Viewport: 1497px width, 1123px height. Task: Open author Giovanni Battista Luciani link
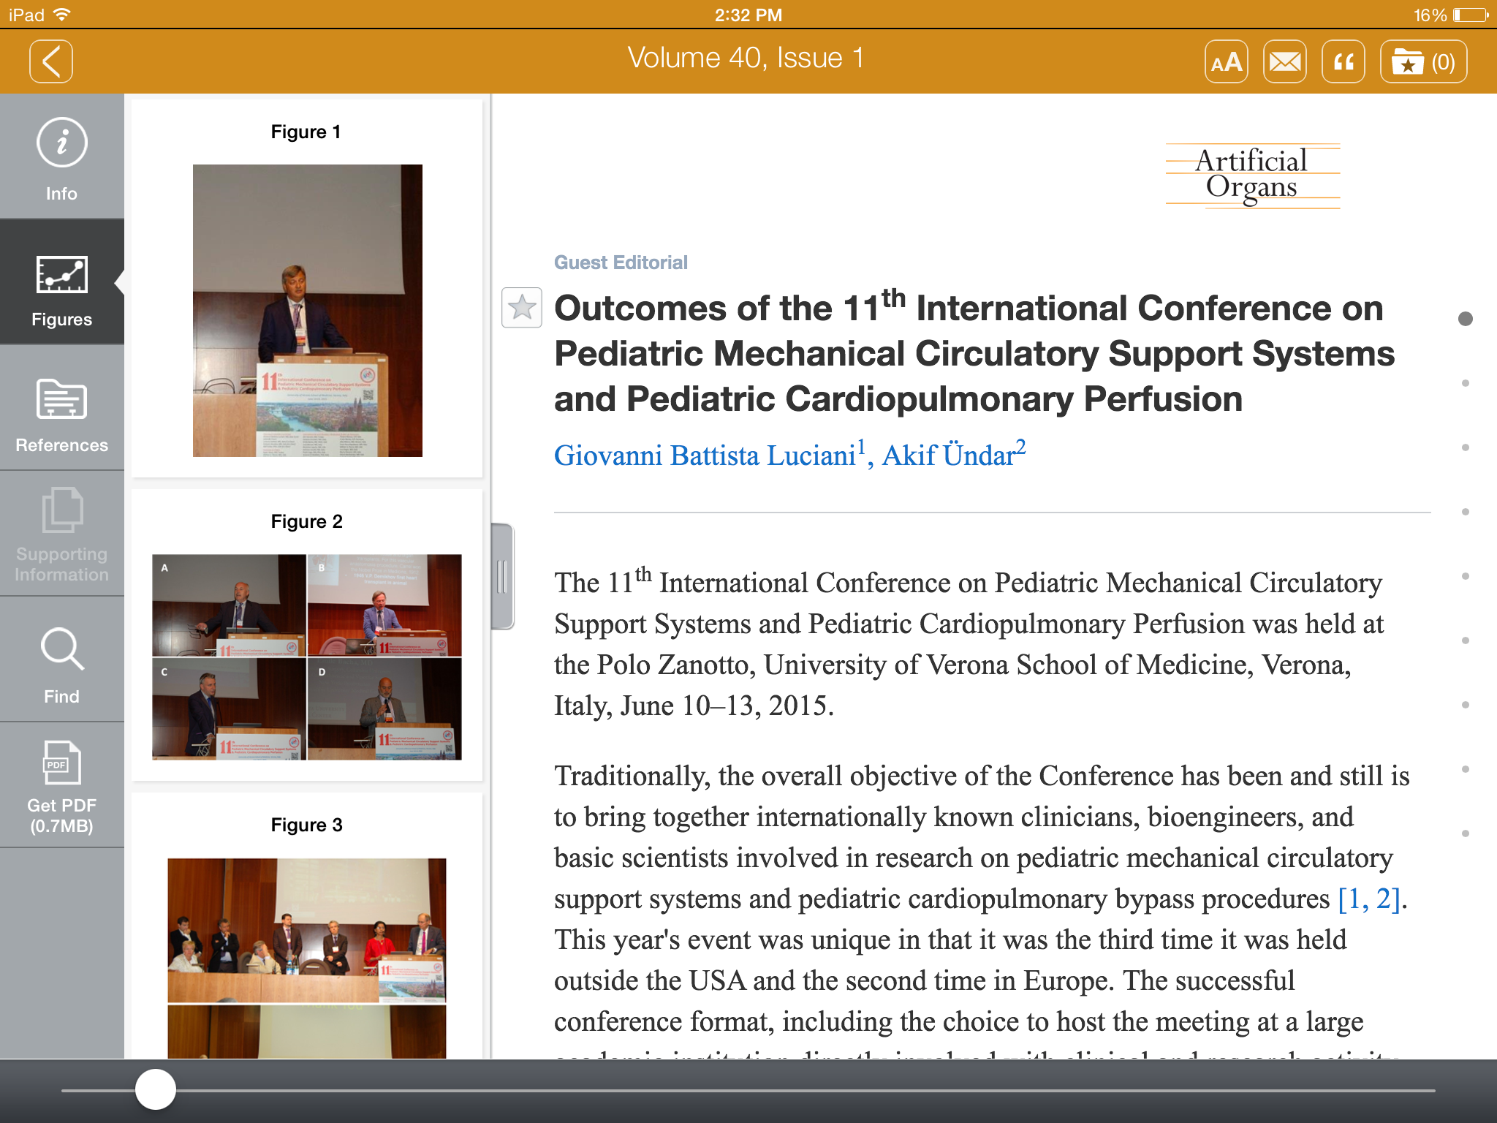coord(705,455)
